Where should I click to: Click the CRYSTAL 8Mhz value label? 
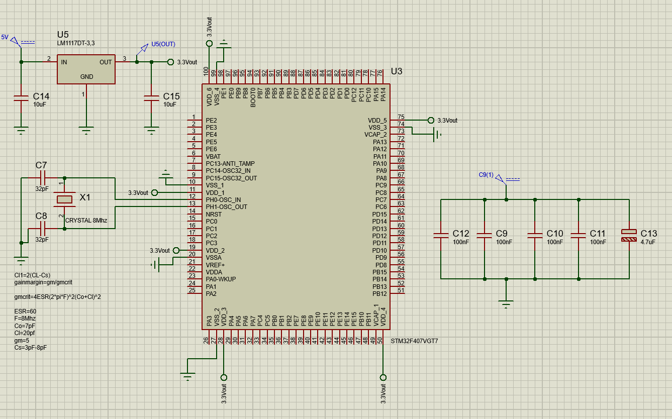[x=86, y=221]
